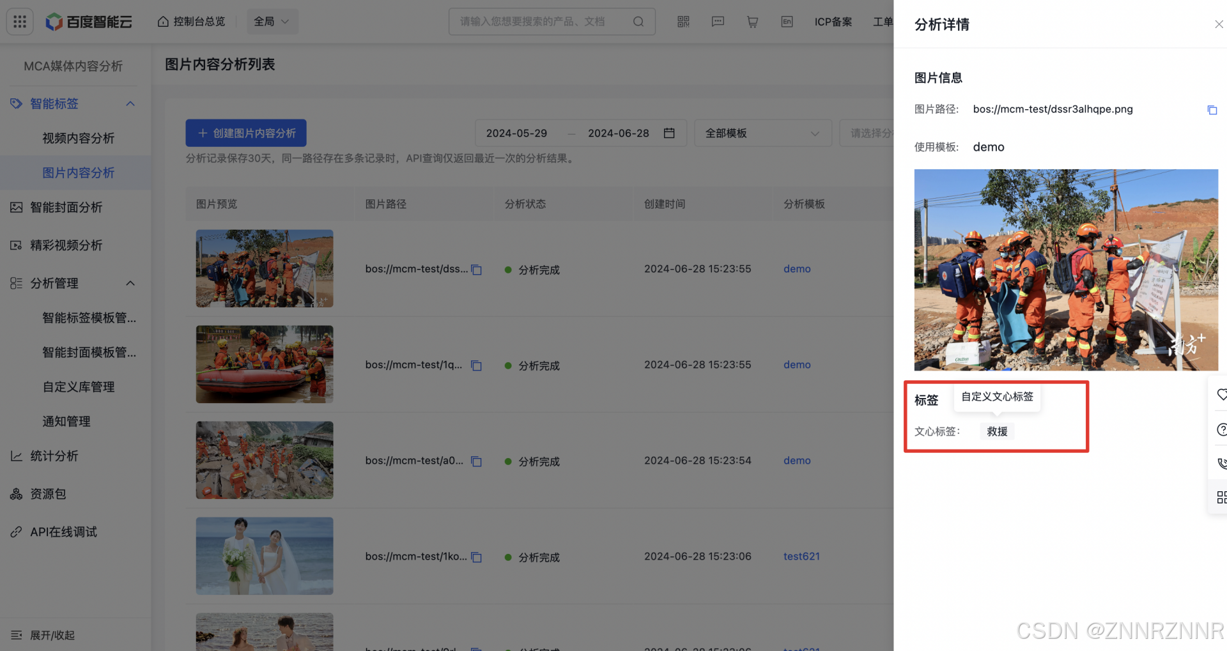Copy path of first row bos://mcm-test/dss
Screen dimensions: 1227x651
(477, 270)
